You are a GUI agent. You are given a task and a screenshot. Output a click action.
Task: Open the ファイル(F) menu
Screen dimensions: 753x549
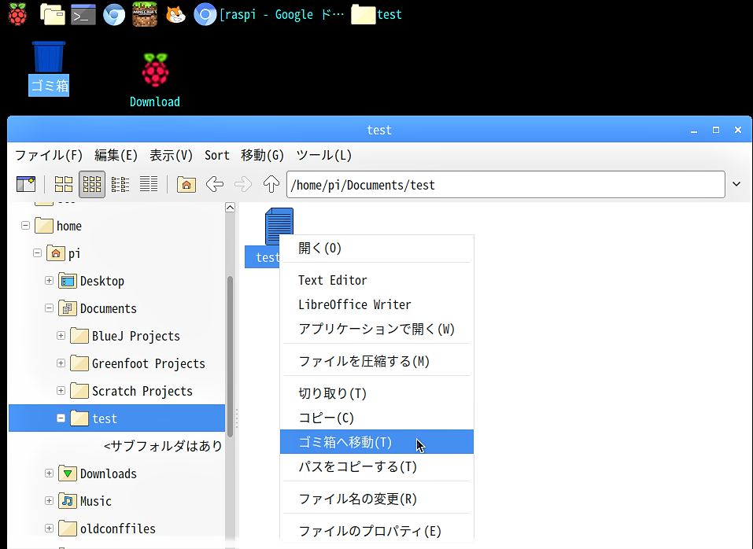(49, 155)
